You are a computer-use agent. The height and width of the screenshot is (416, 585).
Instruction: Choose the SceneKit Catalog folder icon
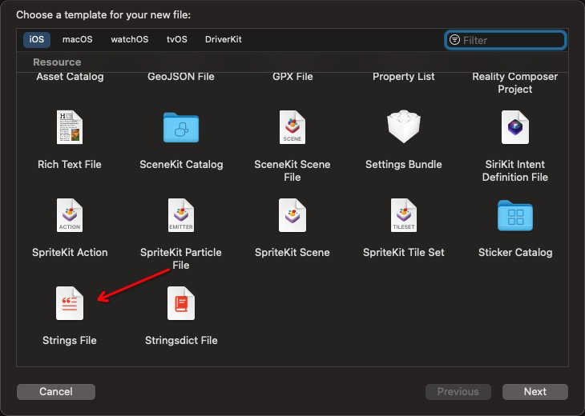181,127
